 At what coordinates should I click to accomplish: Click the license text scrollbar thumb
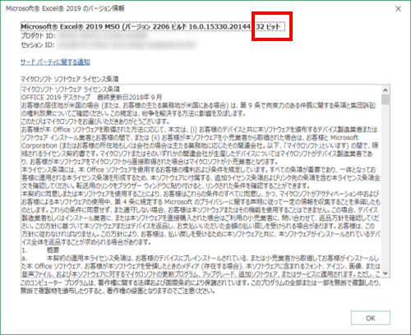(x=386, y=99)
